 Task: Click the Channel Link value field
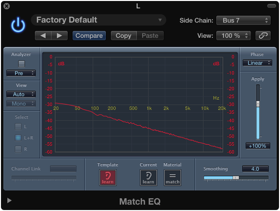63,168
